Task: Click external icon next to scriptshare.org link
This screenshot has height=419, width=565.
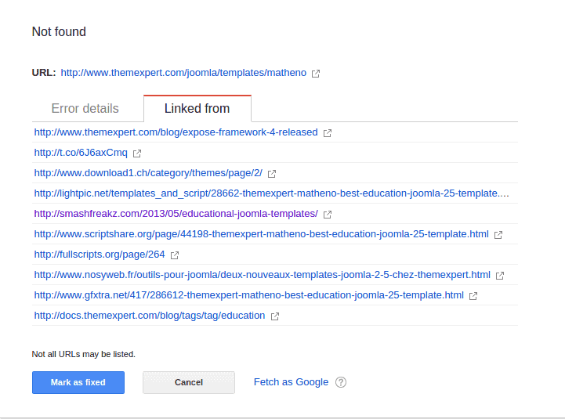Action: 498,235
